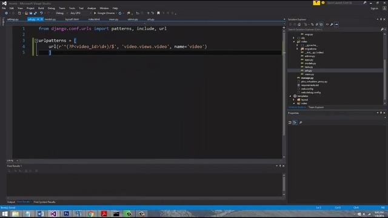Click the Save file toolbar icon
The height and width of the screenshot is (218, 388).
click(31, 13)
